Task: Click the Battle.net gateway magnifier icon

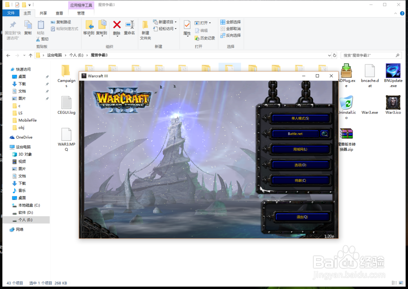Action: [324, 134]
